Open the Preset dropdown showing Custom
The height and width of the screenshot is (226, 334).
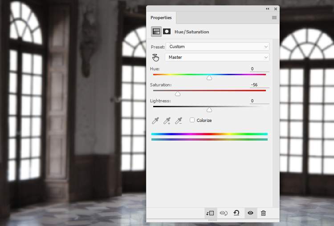[217, 47]
